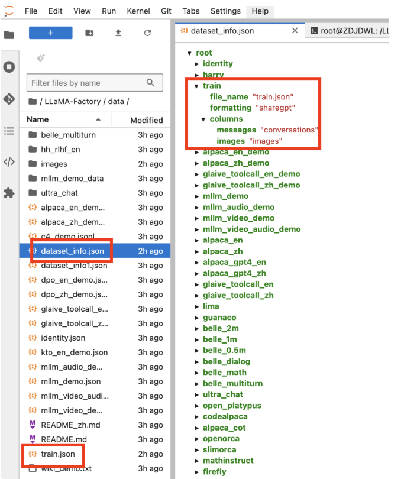
Task: Select the belle_multiturn folder
Action: click(95, 135)
